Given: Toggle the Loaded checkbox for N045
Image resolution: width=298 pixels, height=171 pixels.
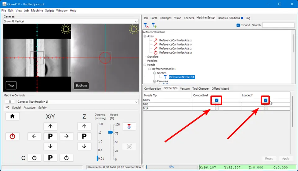Looking at the screenshot, I should click(265, 100).
